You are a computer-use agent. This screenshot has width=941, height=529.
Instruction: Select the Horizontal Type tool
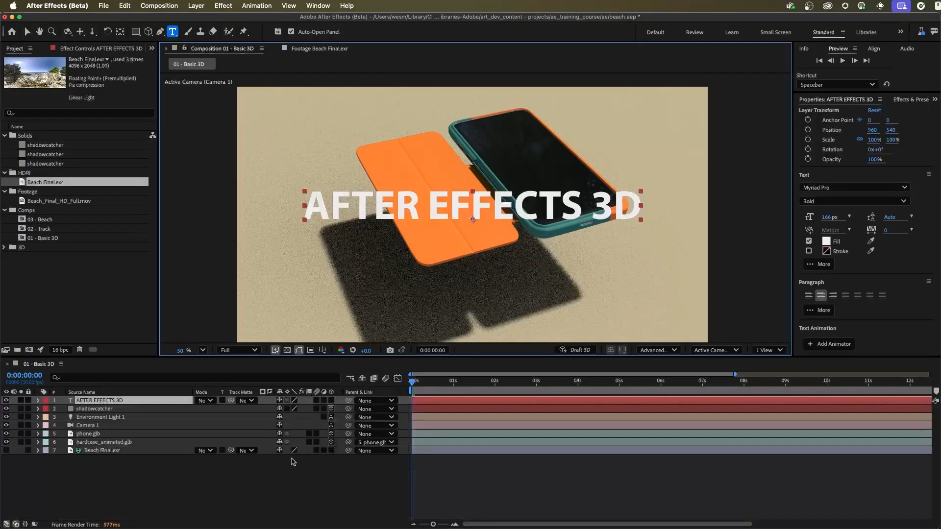coord(173,32)
